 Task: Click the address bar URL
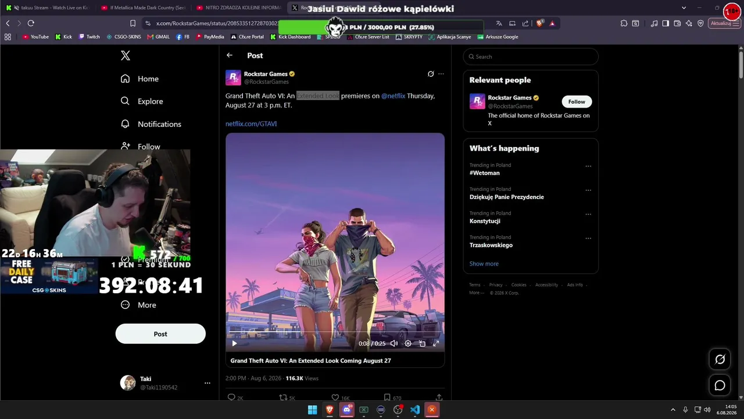click(217, 23)
